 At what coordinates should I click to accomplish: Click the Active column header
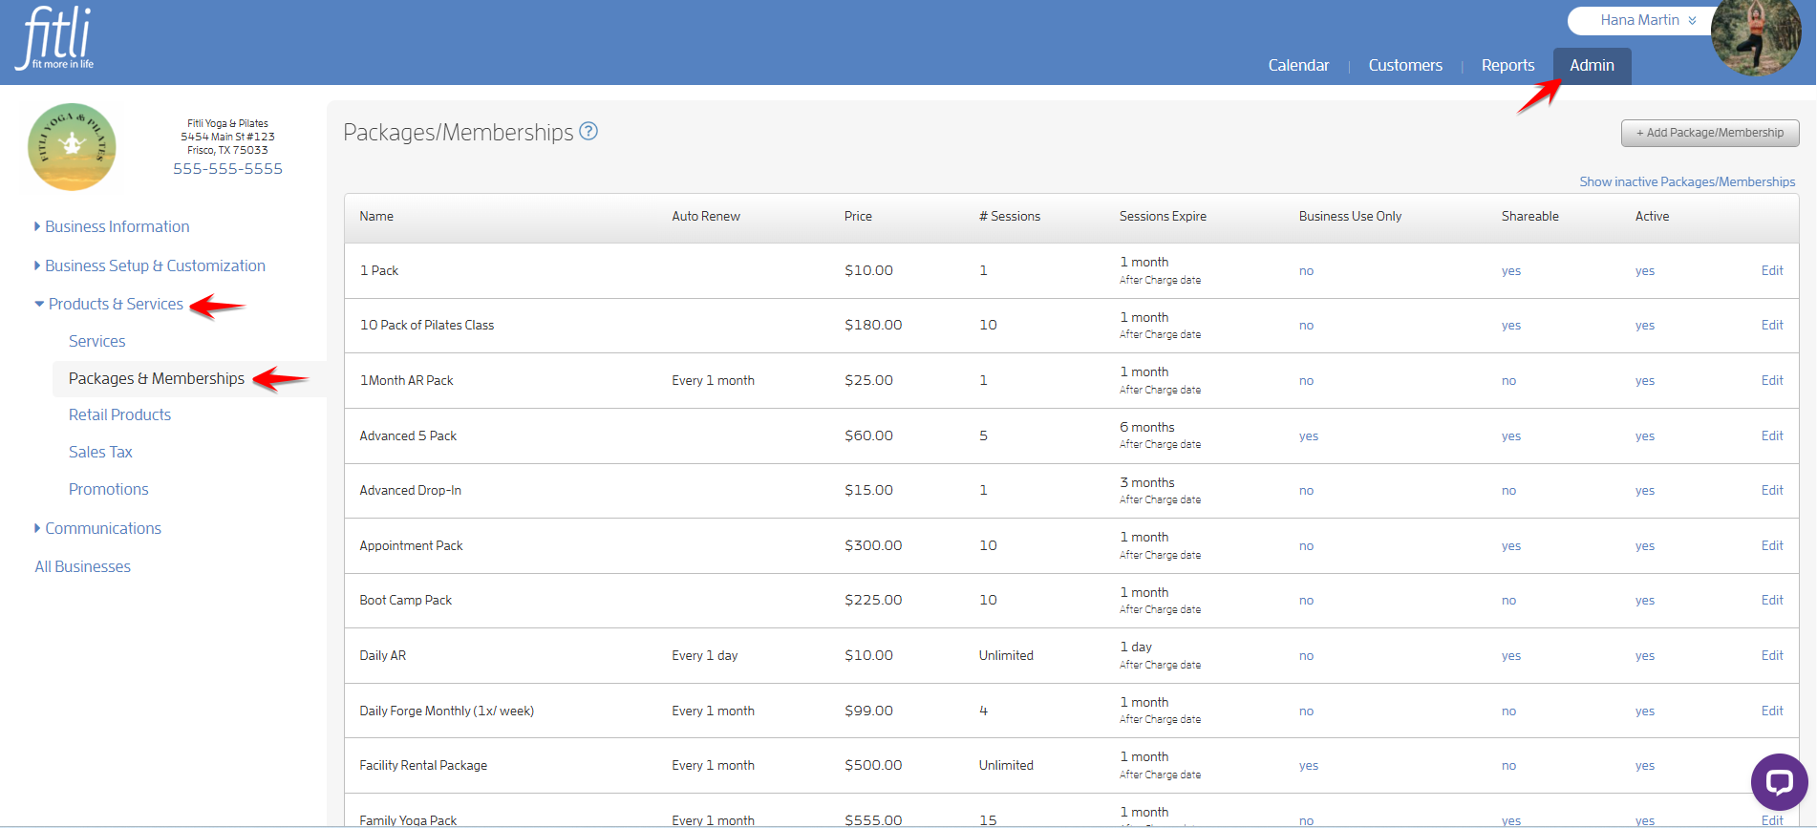[x=1652, y=216]
